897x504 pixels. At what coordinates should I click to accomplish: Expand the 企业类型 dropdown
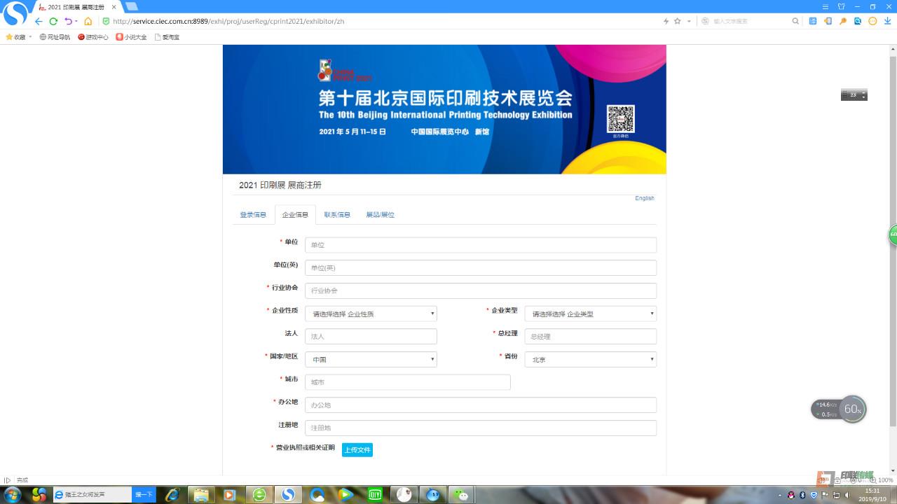point(590,314)
